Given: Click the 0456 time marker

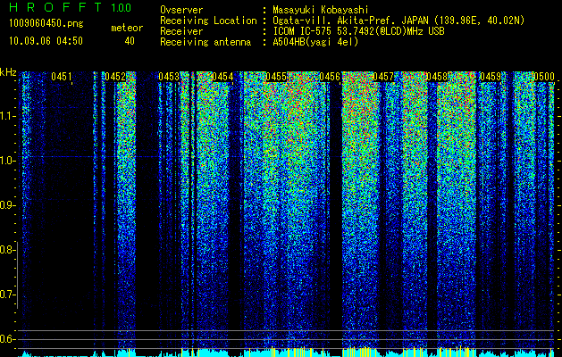Looking at the screenshot, I should [x=330, y=77].
